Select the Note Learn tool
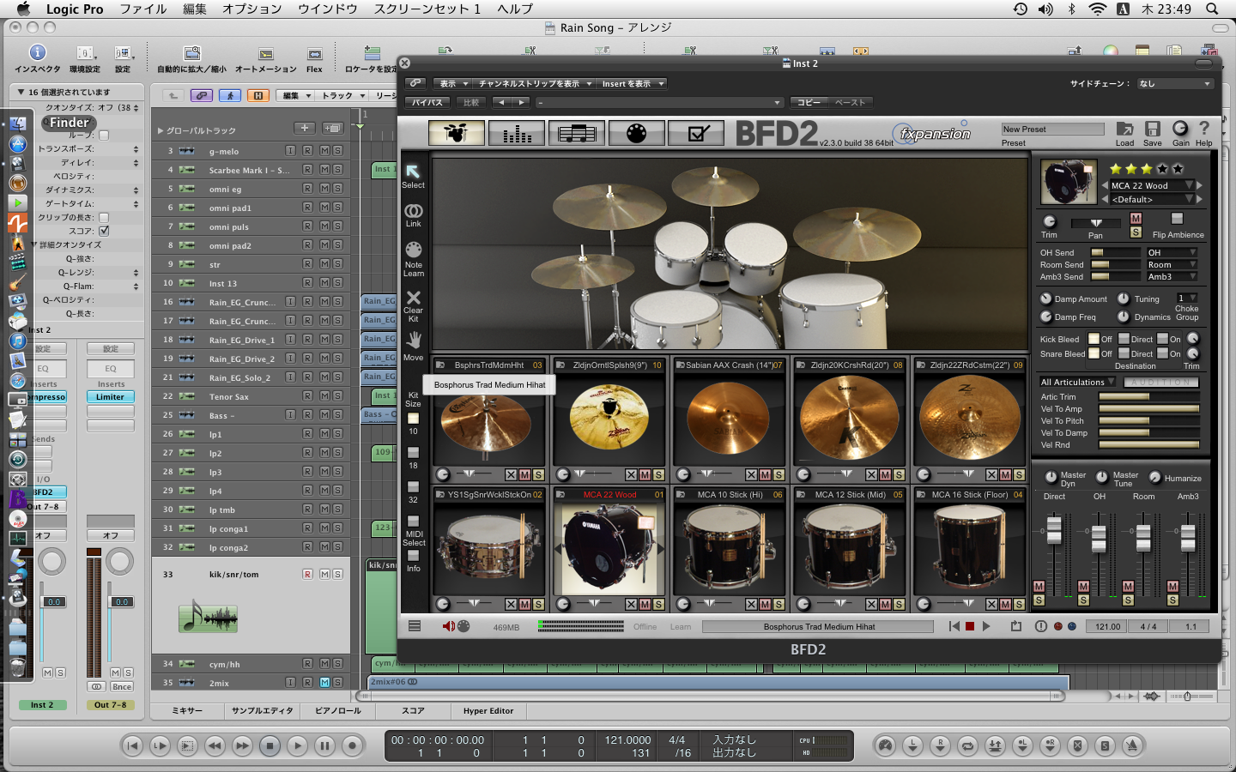Viewport: 1236px width, 772px height. click(x=413, y=258)
